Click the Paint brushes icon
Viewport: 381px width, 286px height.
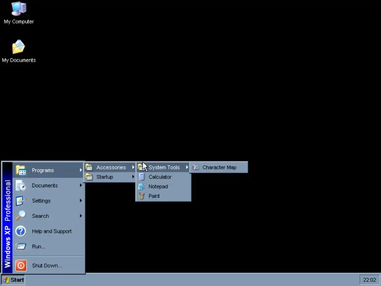(141, 196)
